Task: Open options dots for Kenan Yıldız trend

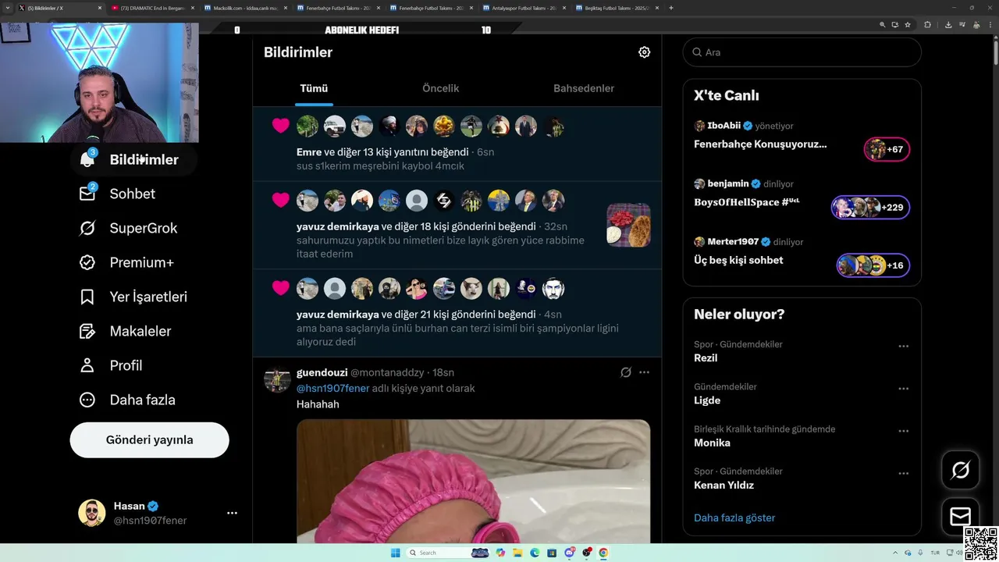Action: pos(903,473)
